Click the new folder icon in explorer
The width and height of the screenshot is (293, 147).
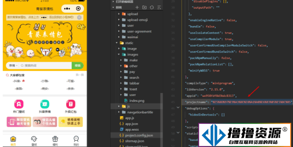pyautogui.click(x=144, y=7)
